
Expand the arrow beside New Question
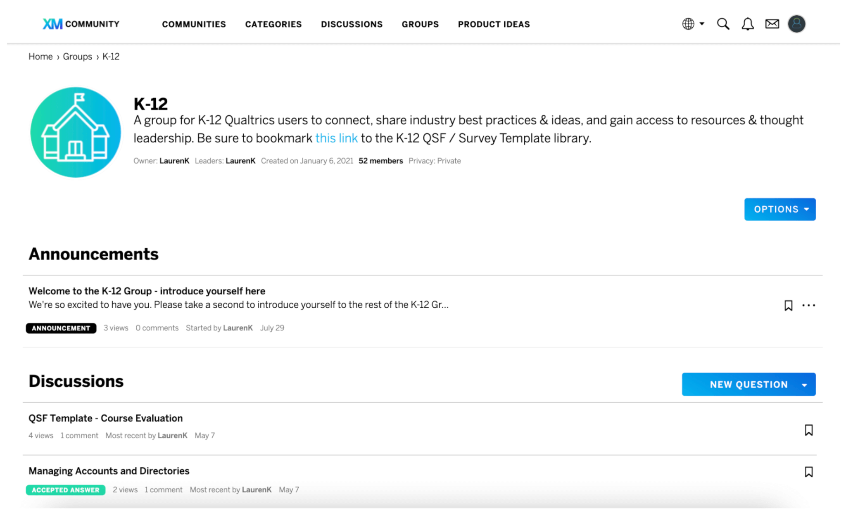804,385
